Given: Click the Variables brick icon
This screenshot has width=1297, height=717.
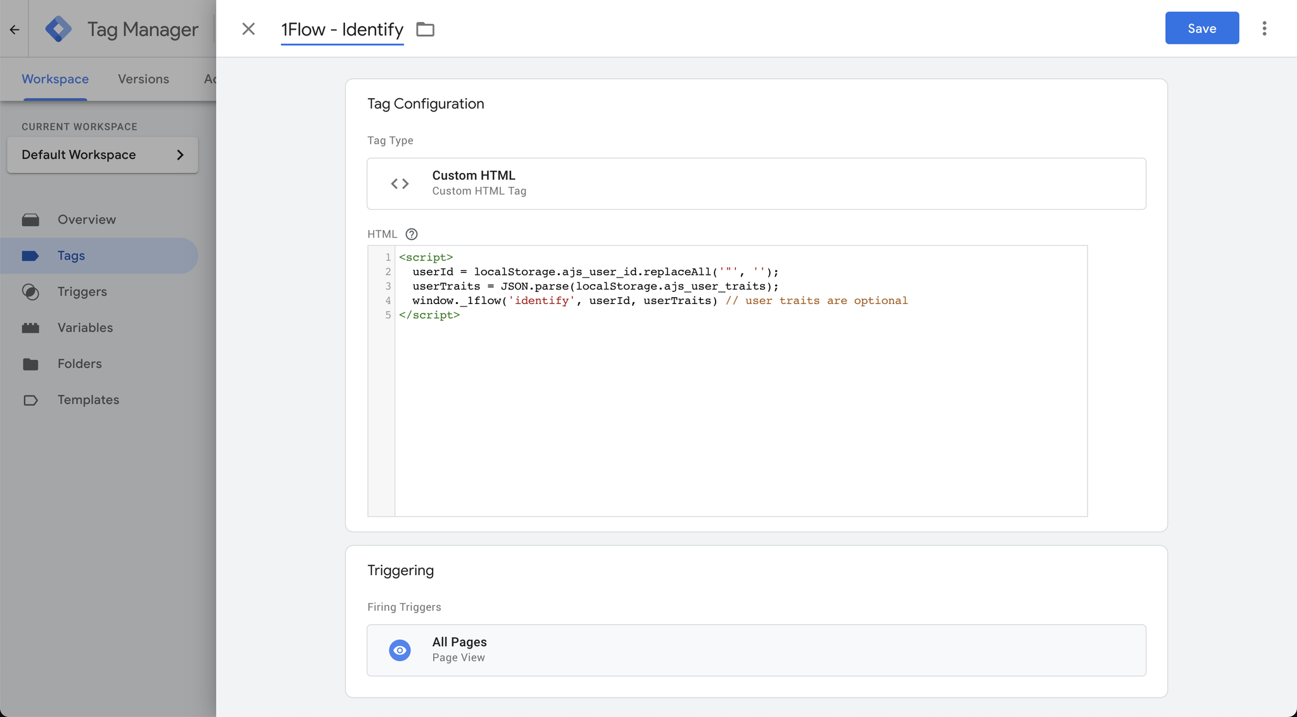Looking at the screenshot, I should pyautogui.click(x=30, y=328).
